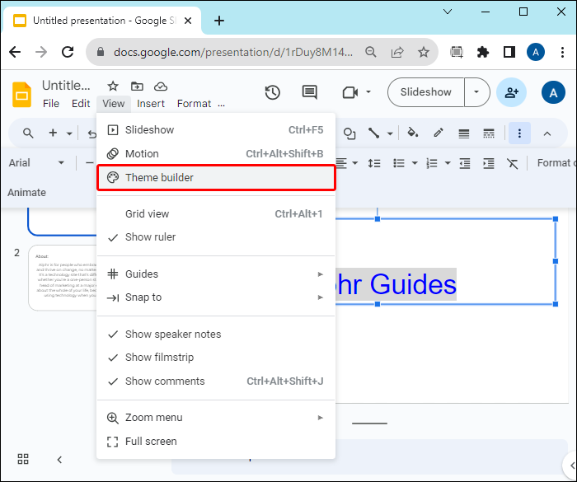The width and height of the screenshot is (577, 482).
Task: Click the new slide plus icon
Action: point(53,133)
